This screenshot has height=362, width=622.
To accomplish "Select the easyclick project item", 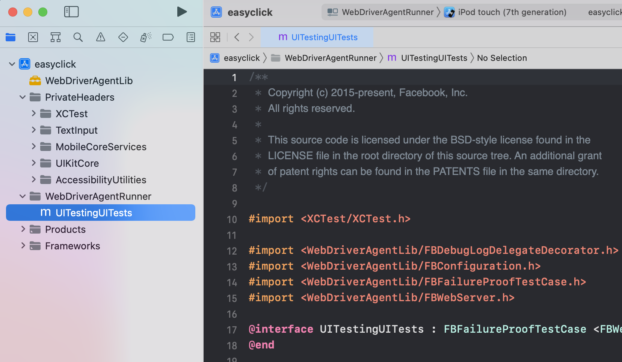I will (101, 64).
